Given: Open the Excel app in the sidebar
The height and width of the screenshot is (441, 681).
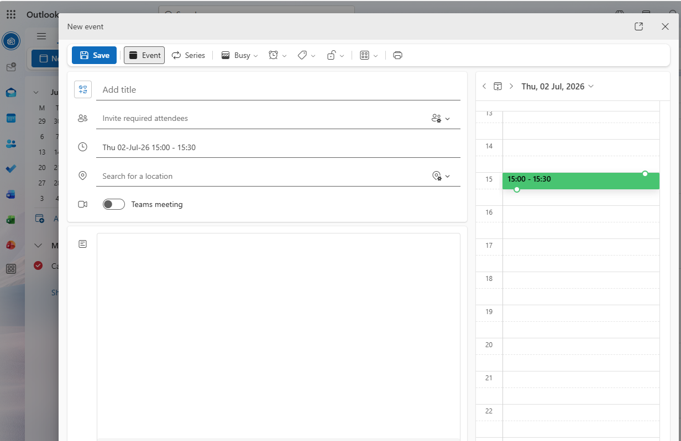Looking at the screenshot, I should [11, 219].
